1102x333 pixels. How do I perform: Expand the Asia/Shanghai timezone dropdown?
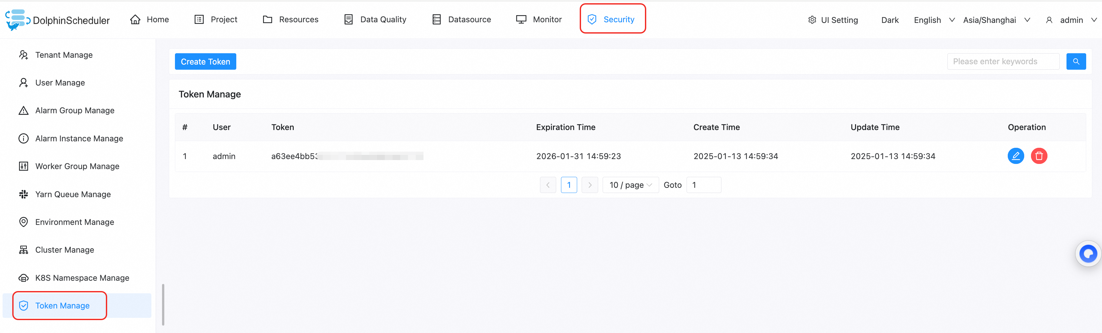point(996,20)
